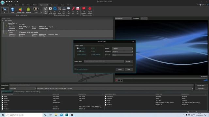
Task: Click Type here to search box
Action: (24, 115)
